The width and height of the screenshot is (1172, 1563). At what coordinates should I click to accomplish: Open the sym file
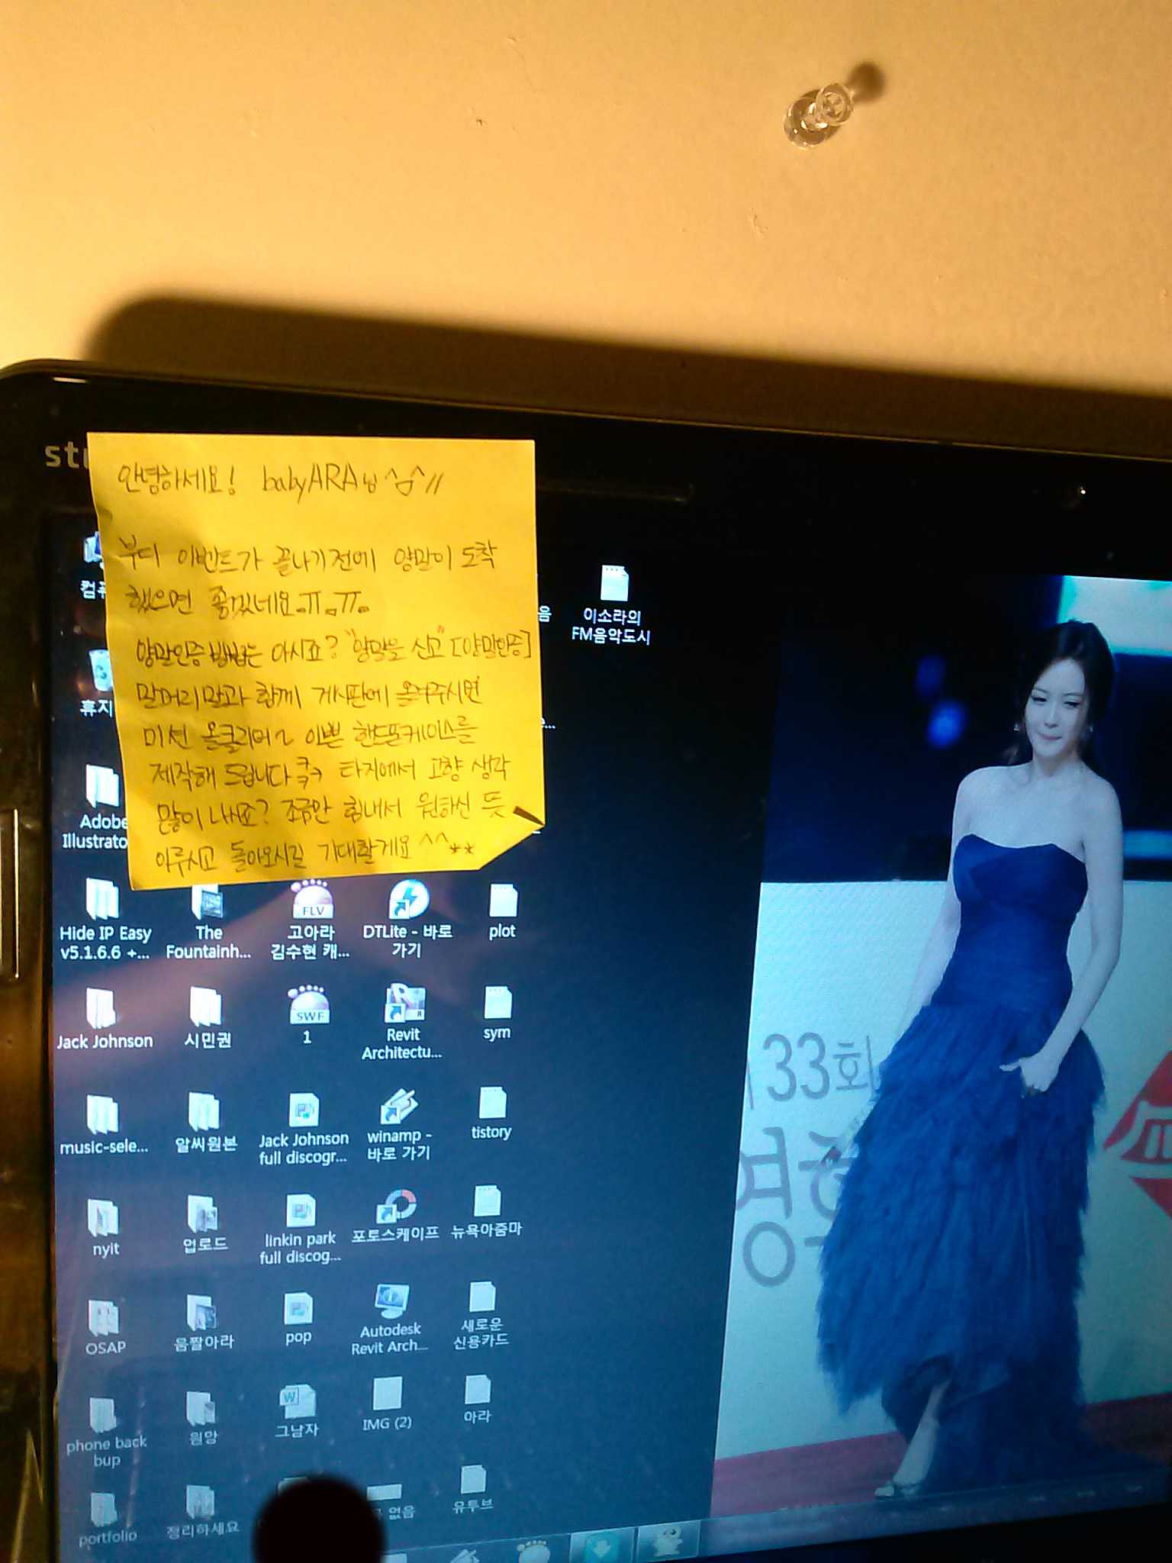pyautogui.click(x=497, y=1014)
